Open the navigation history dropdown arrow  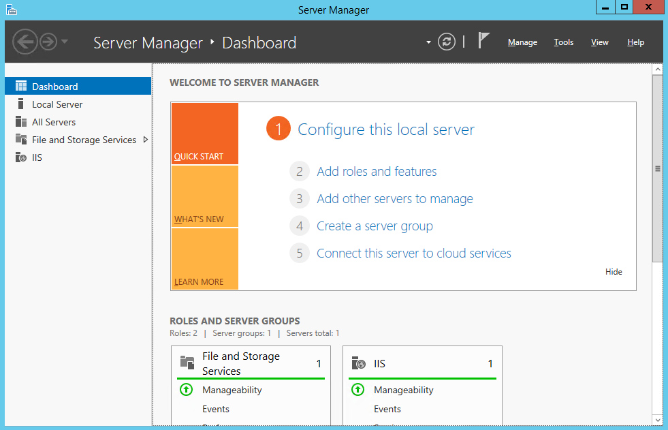click(65, 42)
